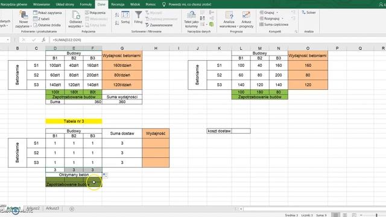Screen dimensions: 386x217
Task: Open the Nowe zapytanie menu
Action: tap(24, 19)
